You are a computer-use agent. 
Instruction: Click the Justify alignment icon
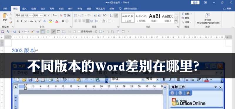pos(88,21)
